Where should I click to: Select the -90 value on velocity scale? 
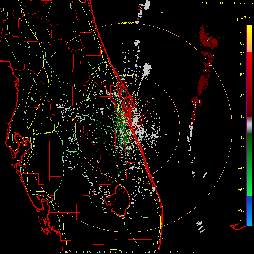pos(241,221)
